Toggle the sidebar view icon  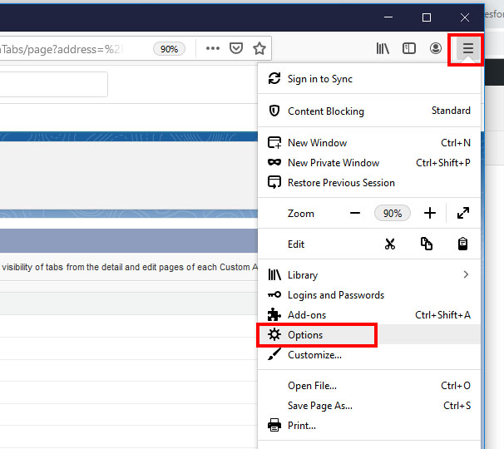click(409, 49)
